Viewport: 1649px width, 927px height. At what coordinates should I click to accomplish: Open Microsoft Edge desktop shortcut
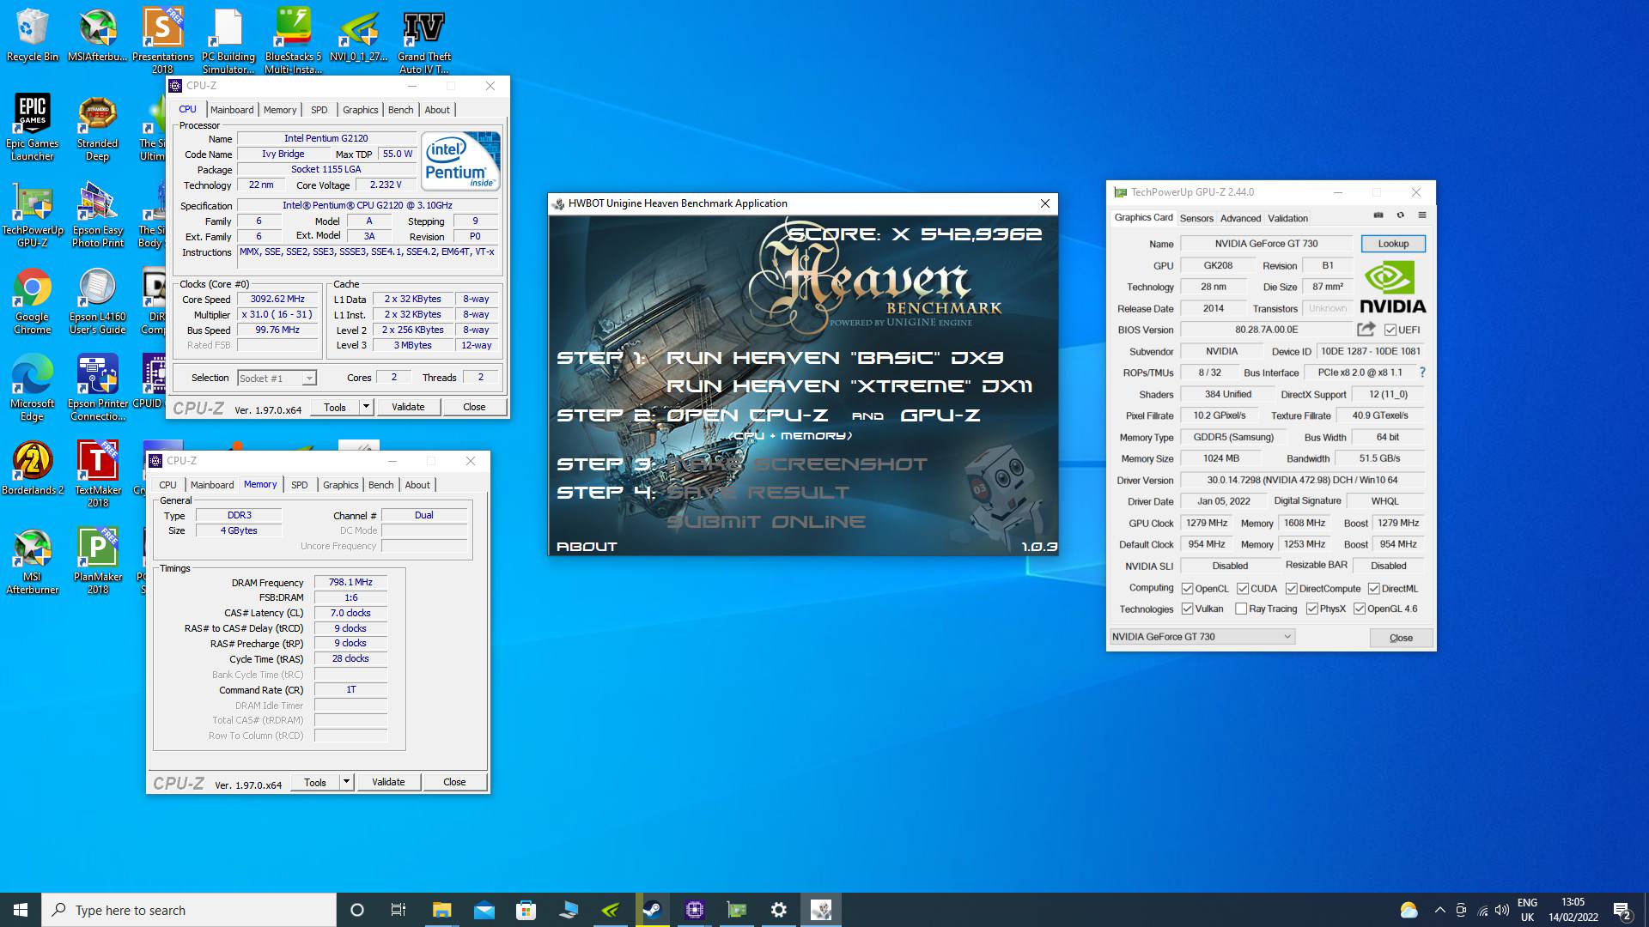(x=32, y=388)
